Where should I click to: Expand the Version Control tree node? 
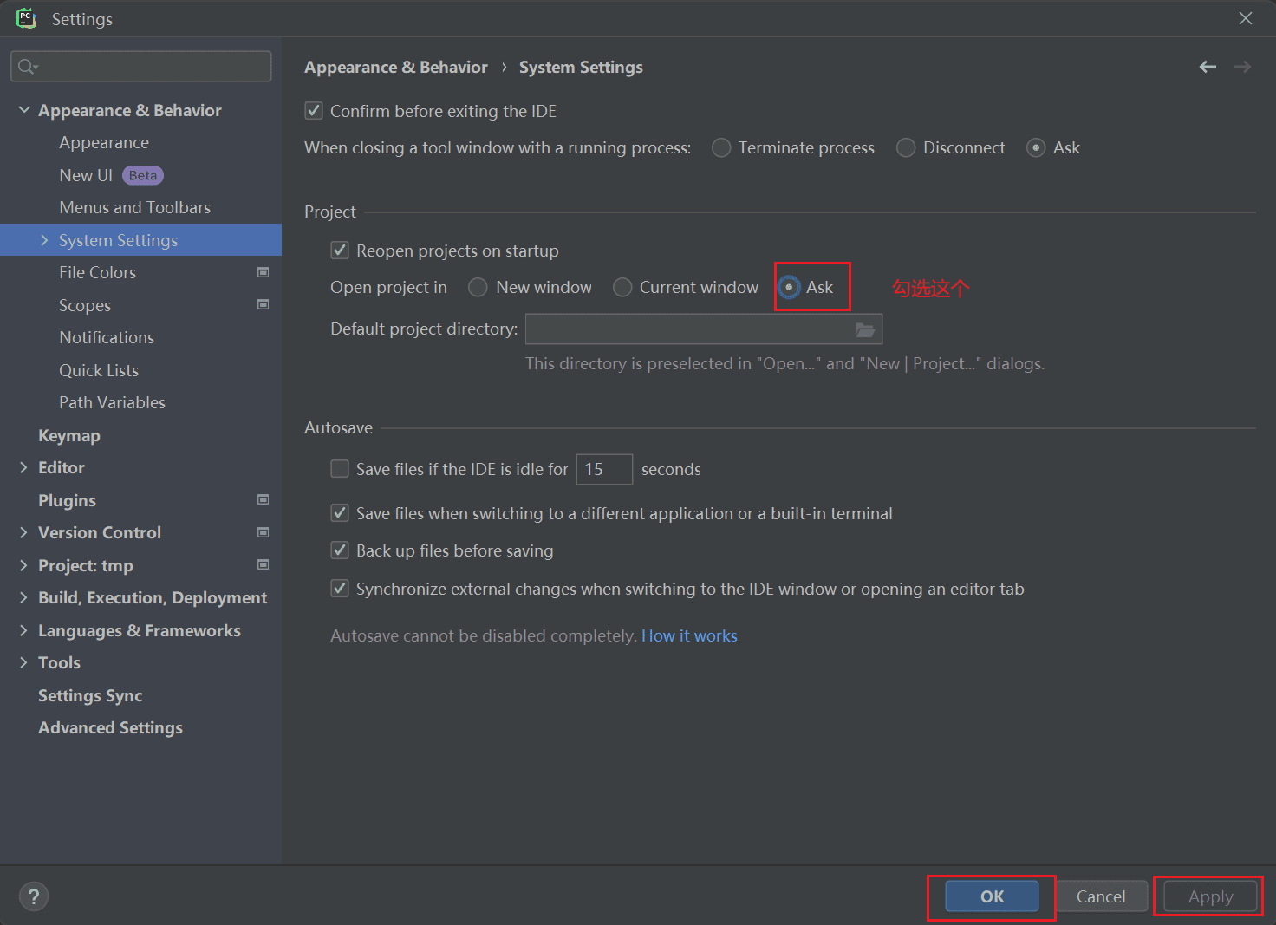[x=24, y=532]
